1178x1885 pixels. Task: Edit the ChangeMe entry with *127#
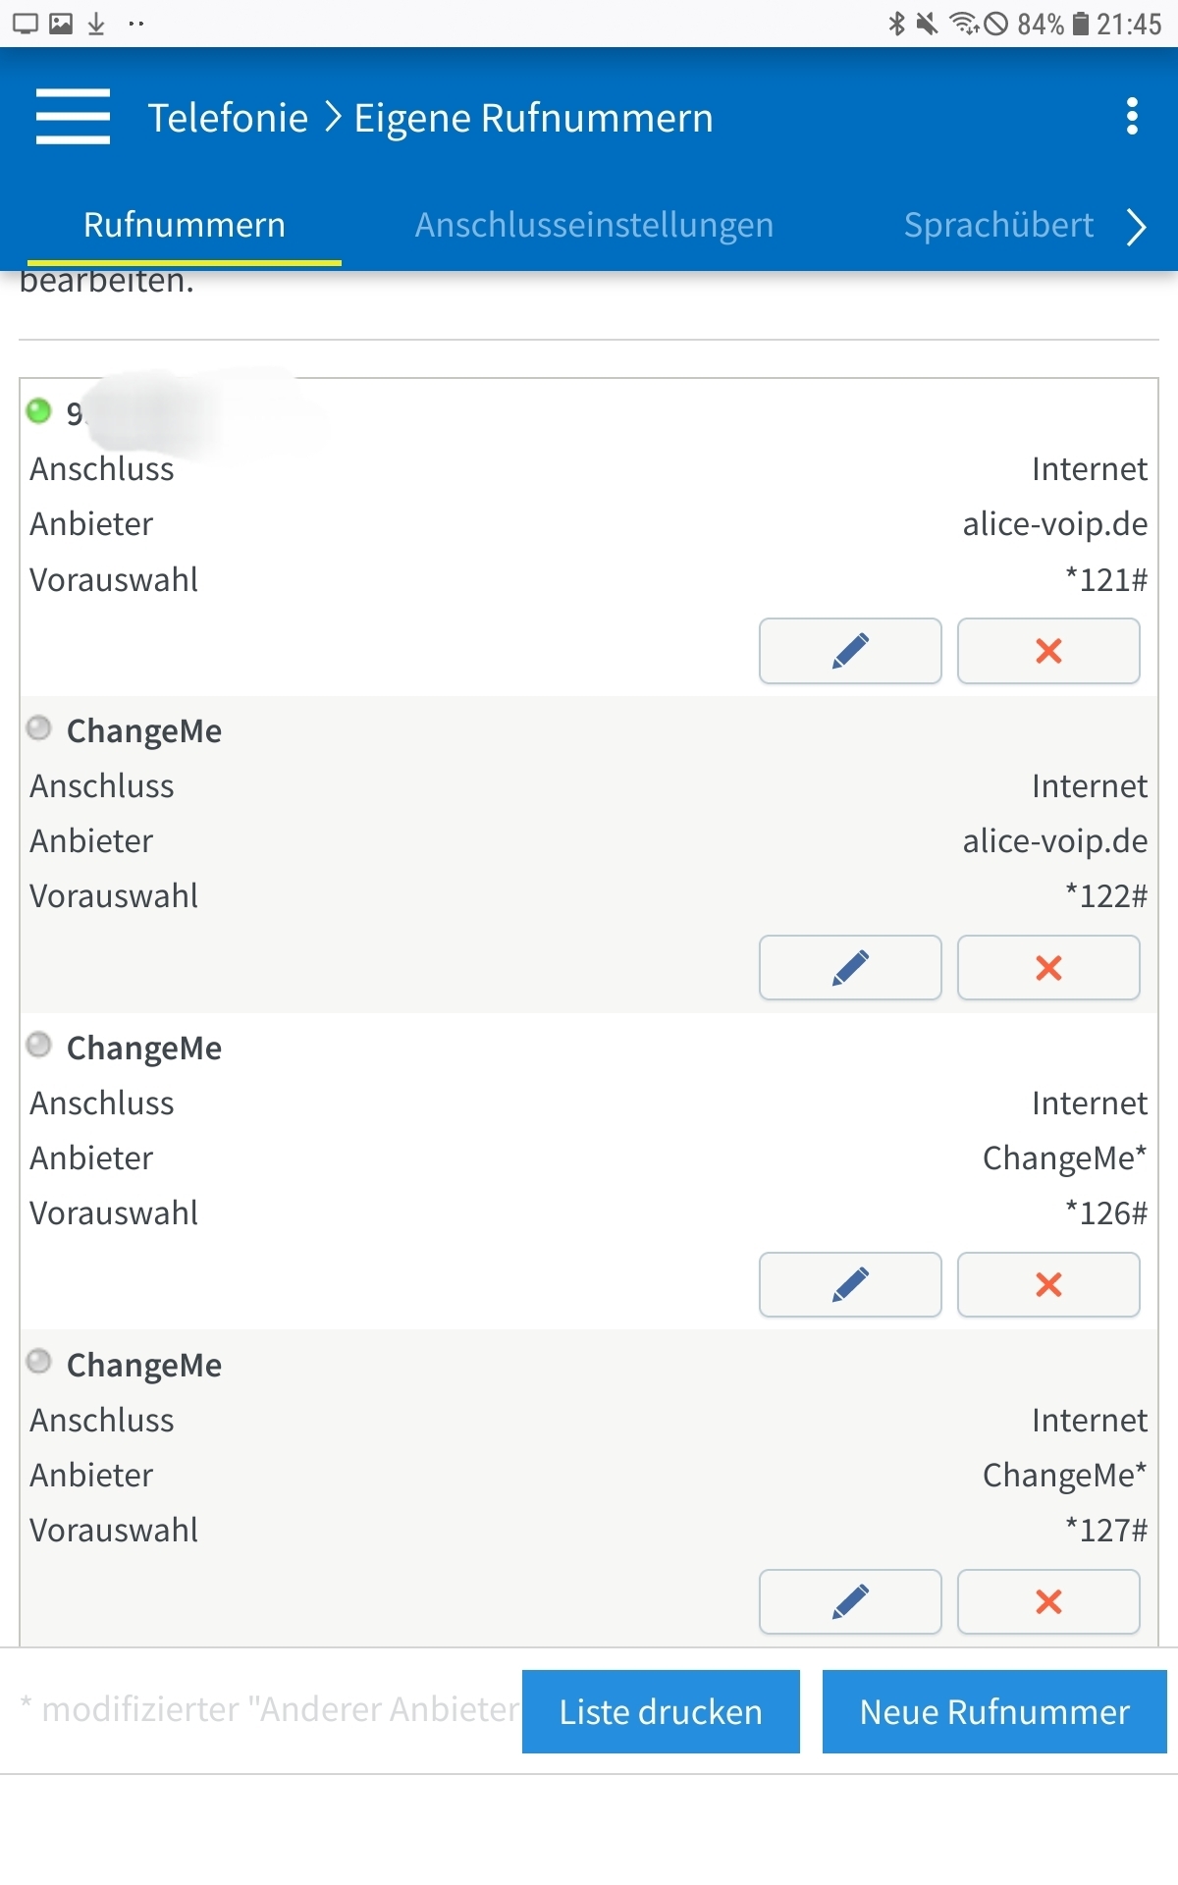click(850, 1601)
